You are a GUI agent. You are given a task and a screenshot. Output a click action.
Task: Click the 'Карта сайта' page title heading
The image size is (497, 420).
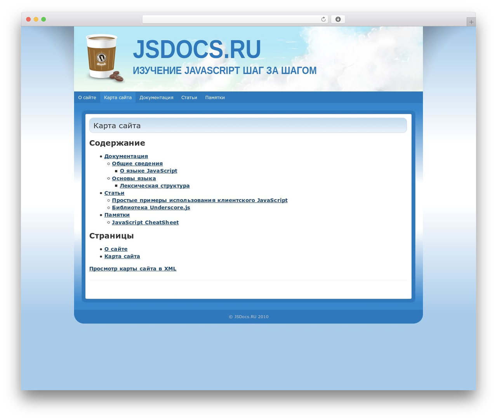pos(117,126)
